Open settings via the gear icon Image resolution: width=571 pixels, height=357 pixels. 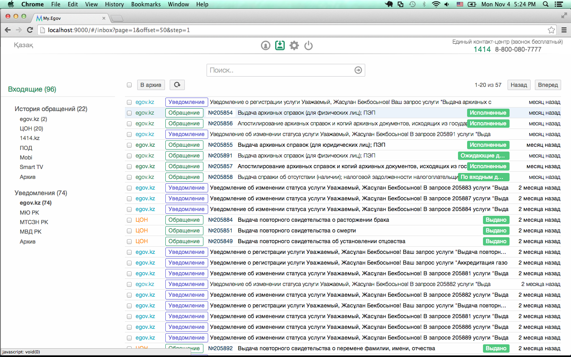pyautogui.click(x=294, y=46)
